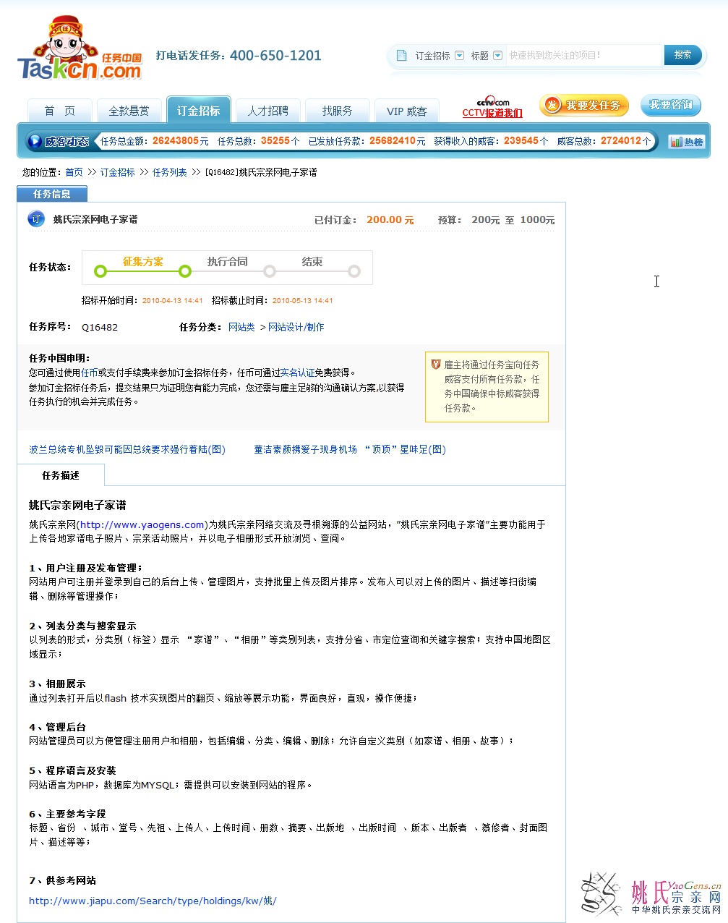Click the 姚氏宗亲网电子家谱 description heading
The height and width of the screenshot is (923, 728).
click(77, 505)
